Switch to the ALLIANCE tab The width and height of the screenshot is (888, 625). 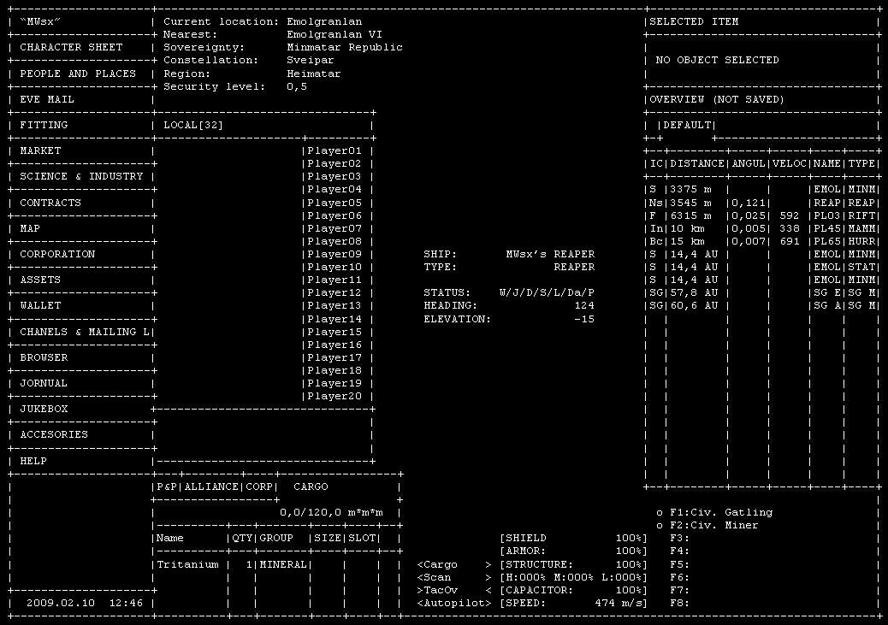pos(212,486)
